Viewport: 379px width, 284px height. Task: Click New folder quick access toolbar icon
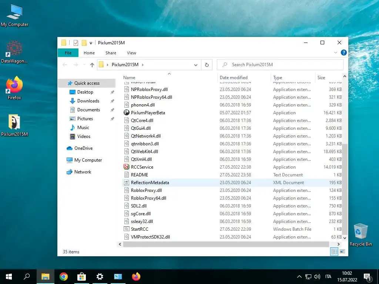84,43
